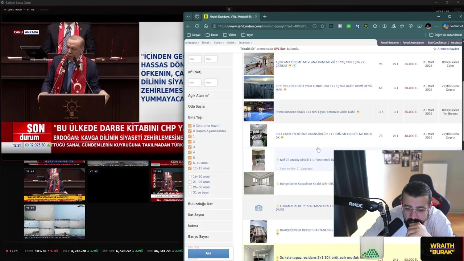
Task: Close the Odak Modu panel
Action: (229, 9)
